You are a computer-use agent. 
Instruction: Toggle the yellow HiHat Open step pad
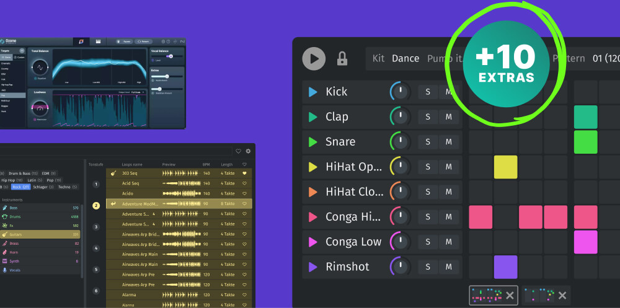tap(505, 167)
